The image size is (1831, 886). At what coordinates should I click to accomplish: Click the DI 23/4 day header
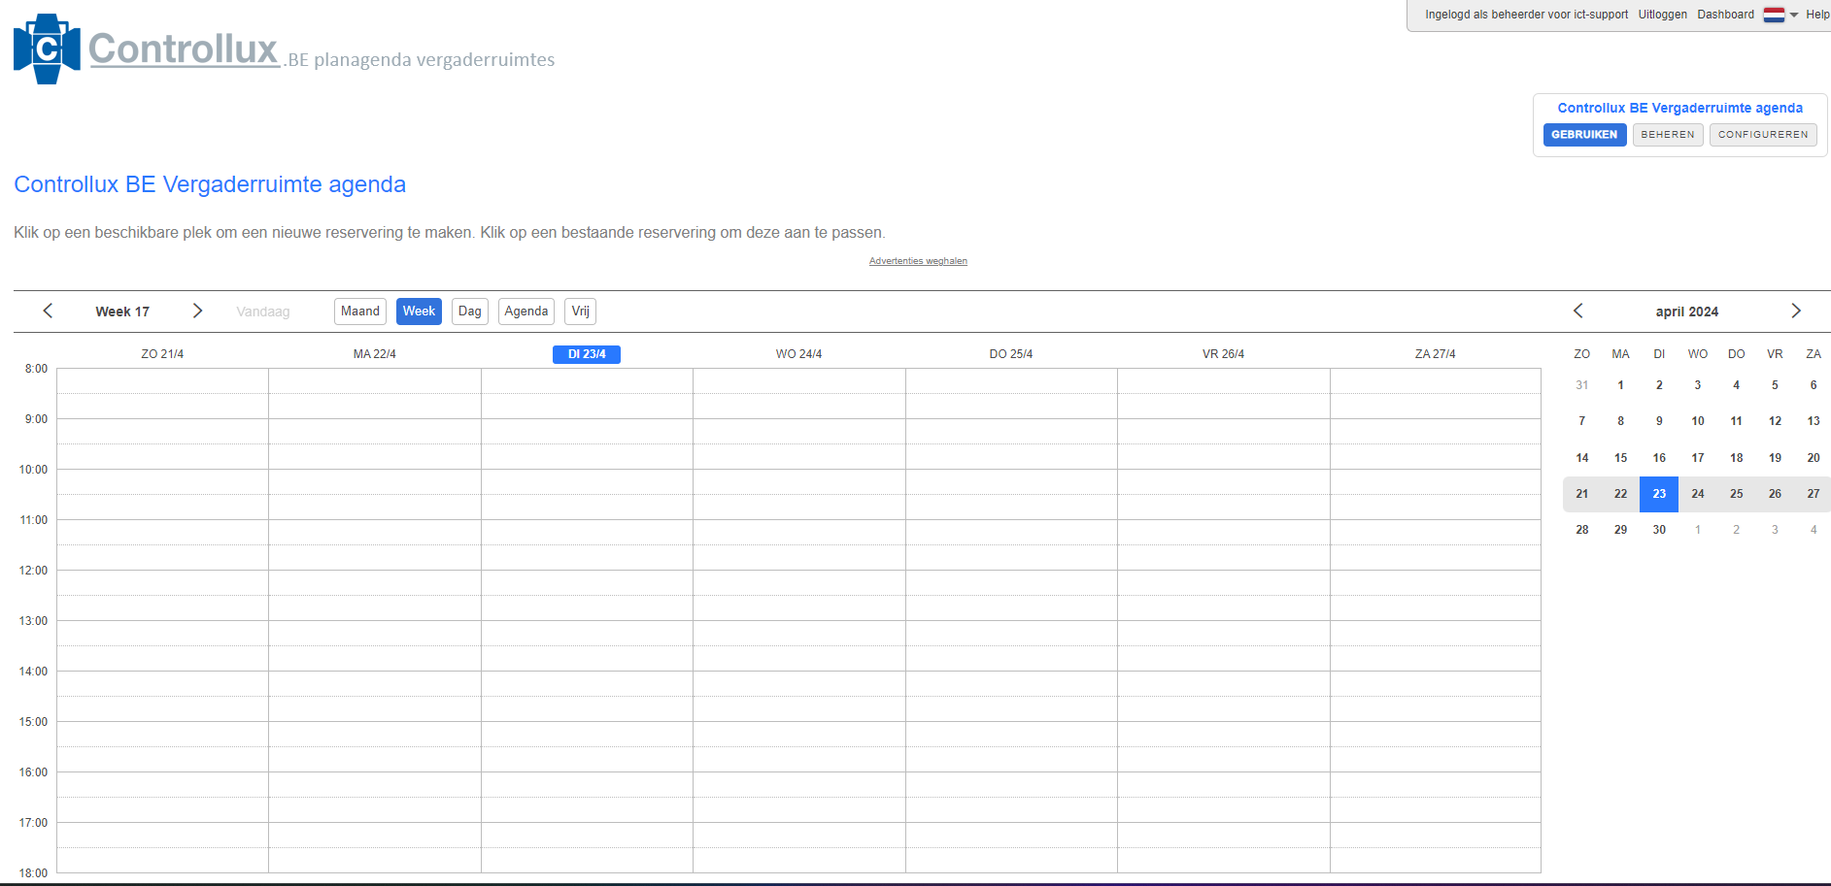587,354
